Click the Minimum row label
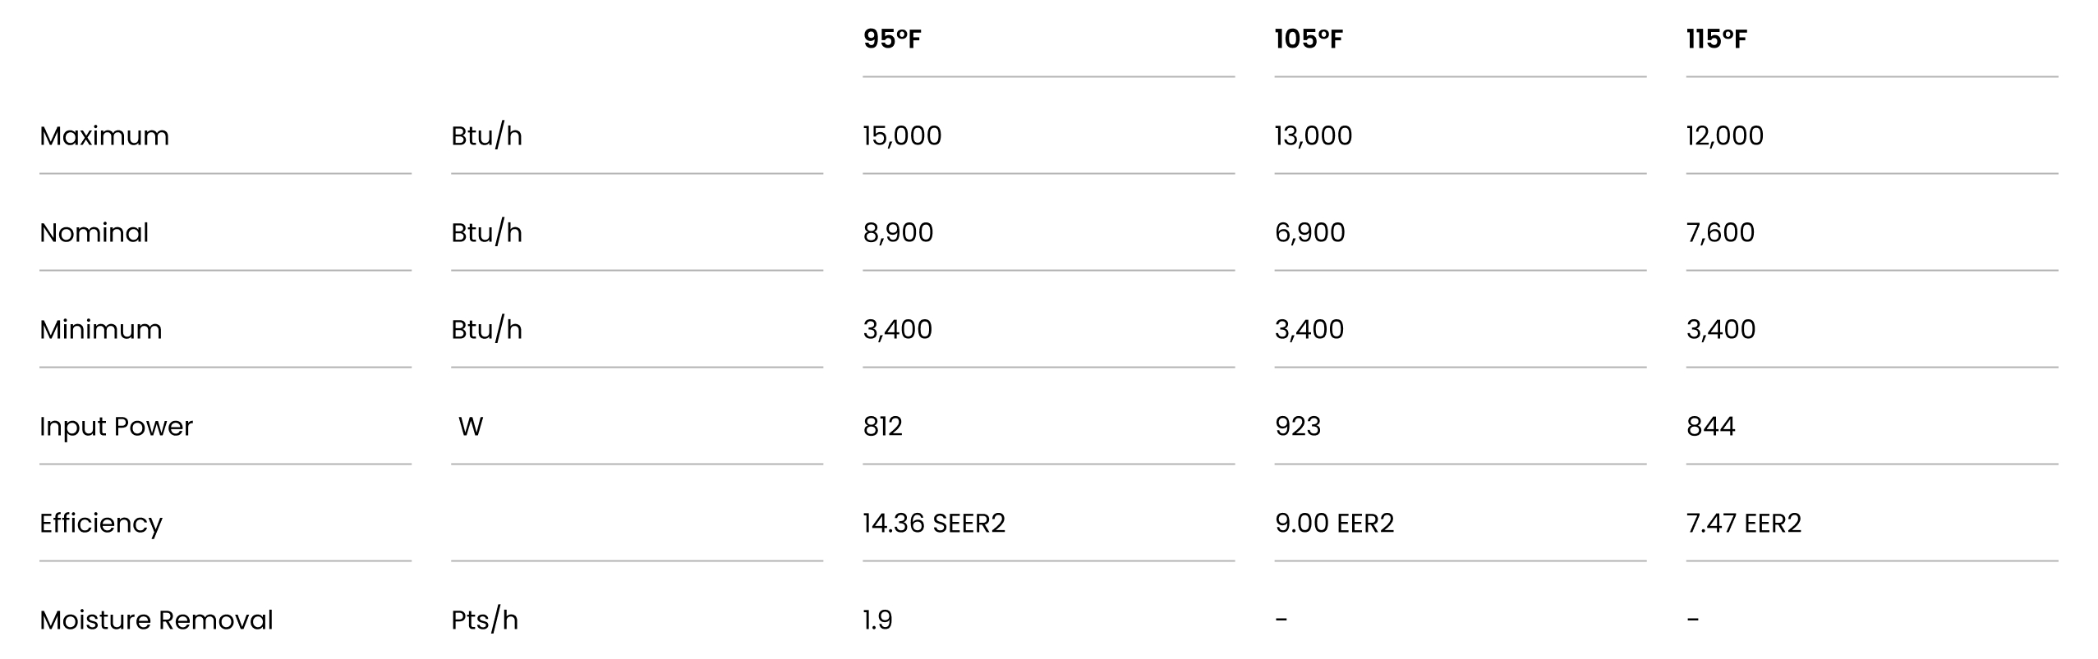2098x659 pixels. pos(101,329)
